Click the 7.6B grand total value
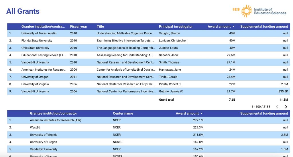The image size is (293, 157). coord(232,100)
